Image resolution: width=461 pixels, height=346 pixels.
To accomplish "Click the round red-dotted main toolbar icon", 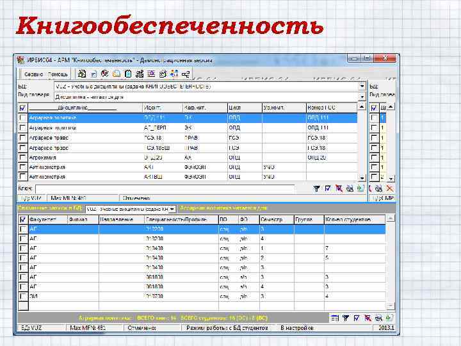I will (x=105, y=74).
